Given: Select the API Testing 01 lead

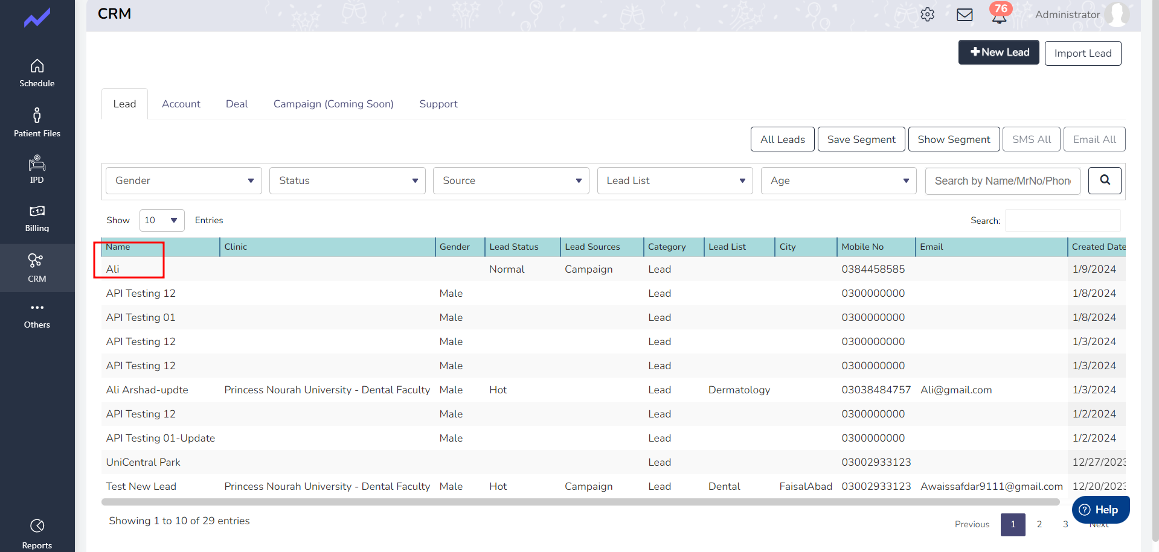Looking at the screenshot, I should pos(140,317).
